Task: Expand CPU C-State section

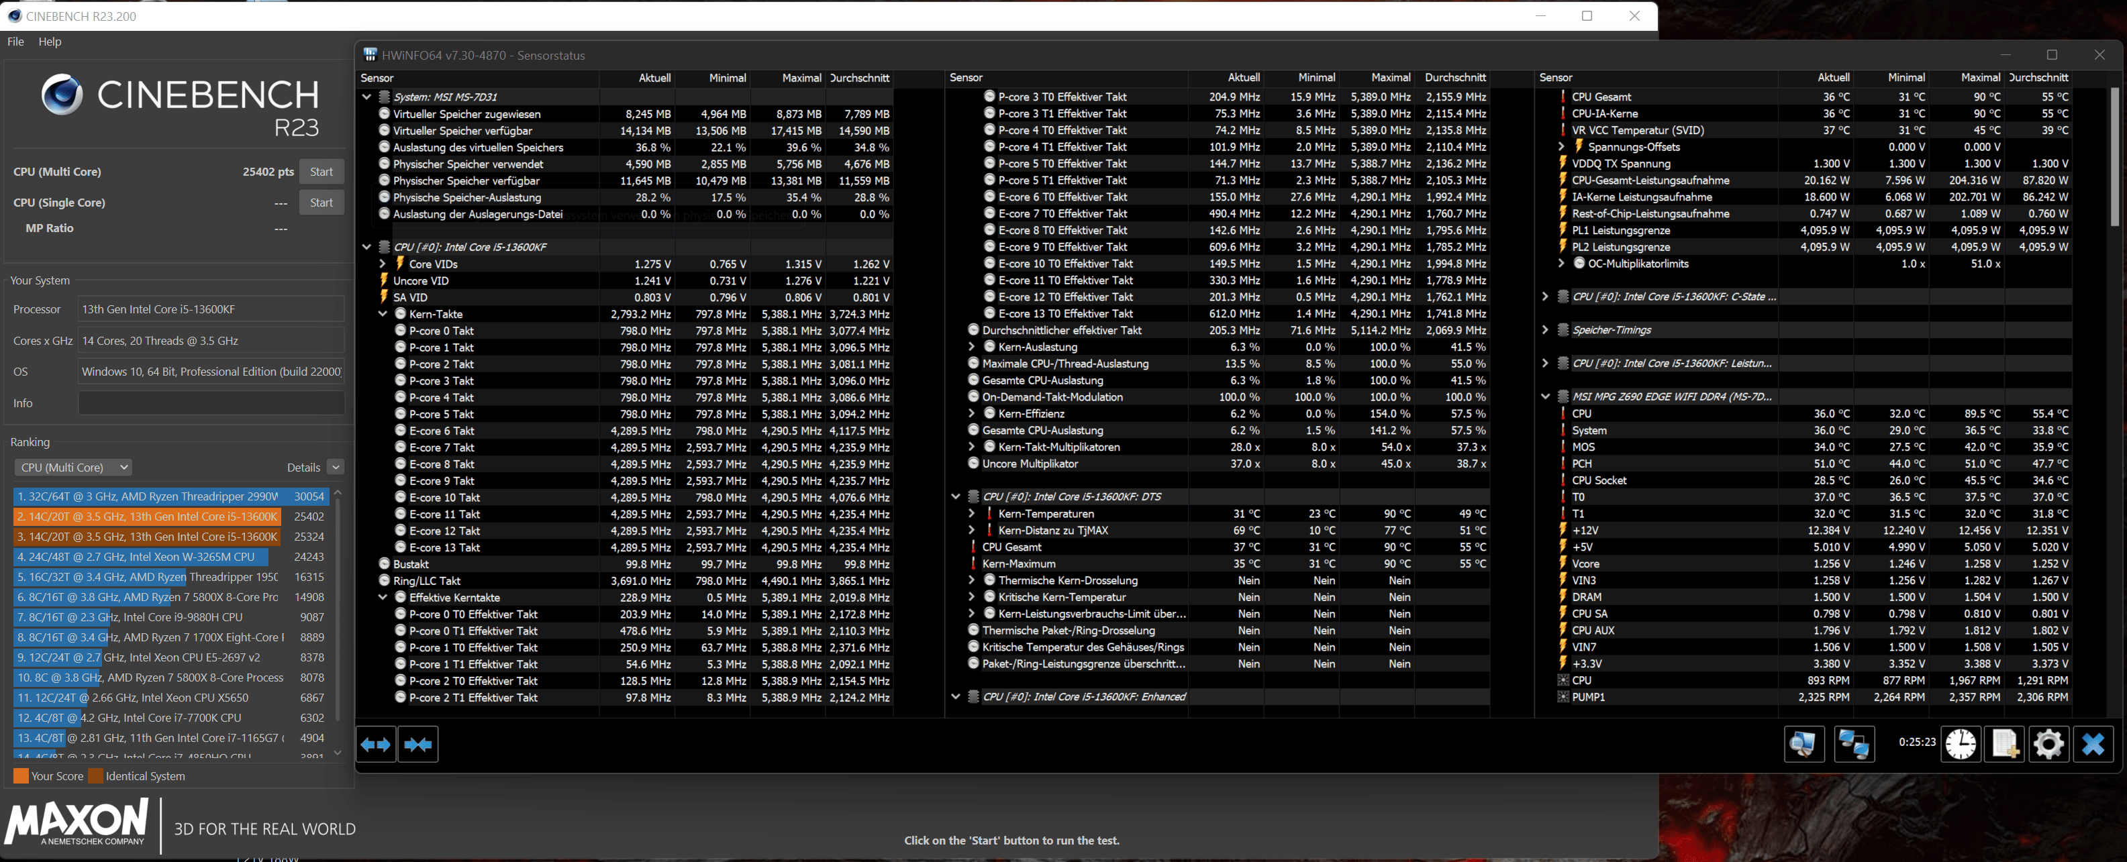Action: click(x=1545, y=296)
